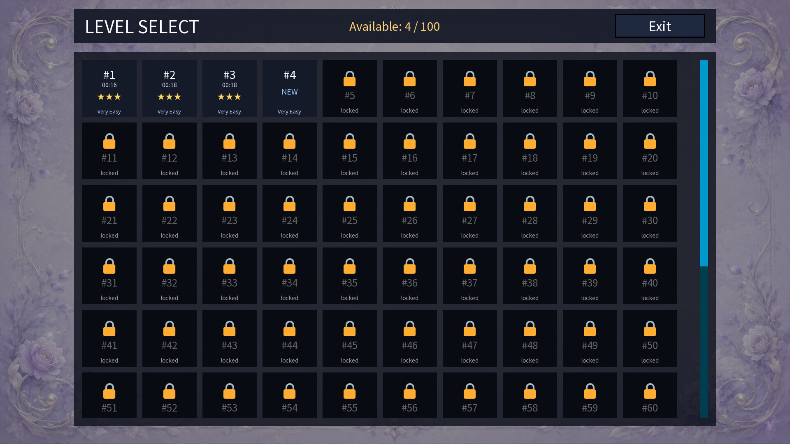Click the lock icon on level #15

350,141
